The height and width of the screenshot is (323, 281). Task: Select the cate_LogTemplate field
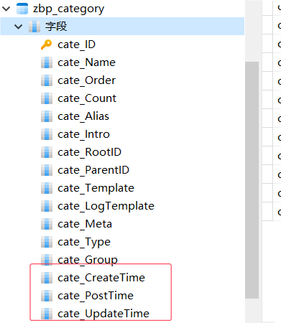pyautogui.click(x=106, y=206)
